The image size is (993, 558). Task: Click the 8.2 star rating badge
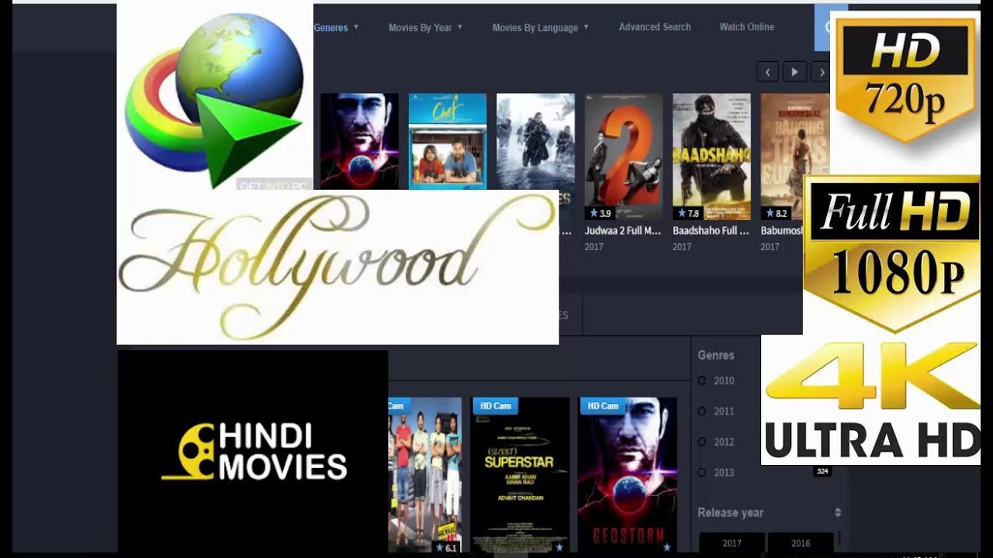coord(776,213)
